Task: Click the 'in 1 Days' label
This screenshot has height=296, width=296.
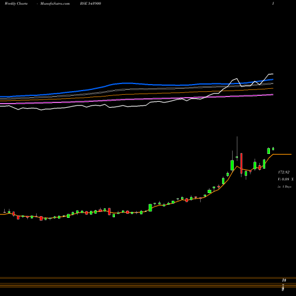Action: [x=284, y=186]
